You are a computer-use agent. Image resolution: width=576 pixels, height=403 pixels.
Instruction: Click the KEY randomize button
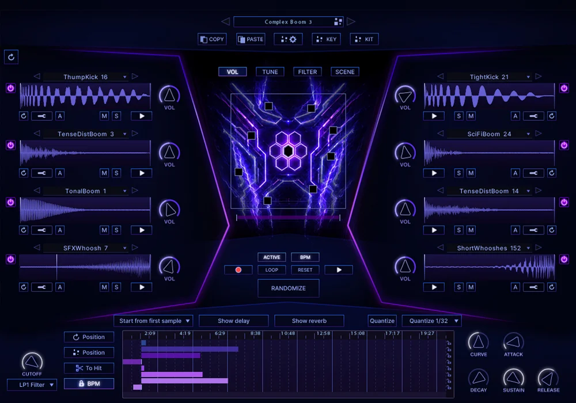coord(326,39)
